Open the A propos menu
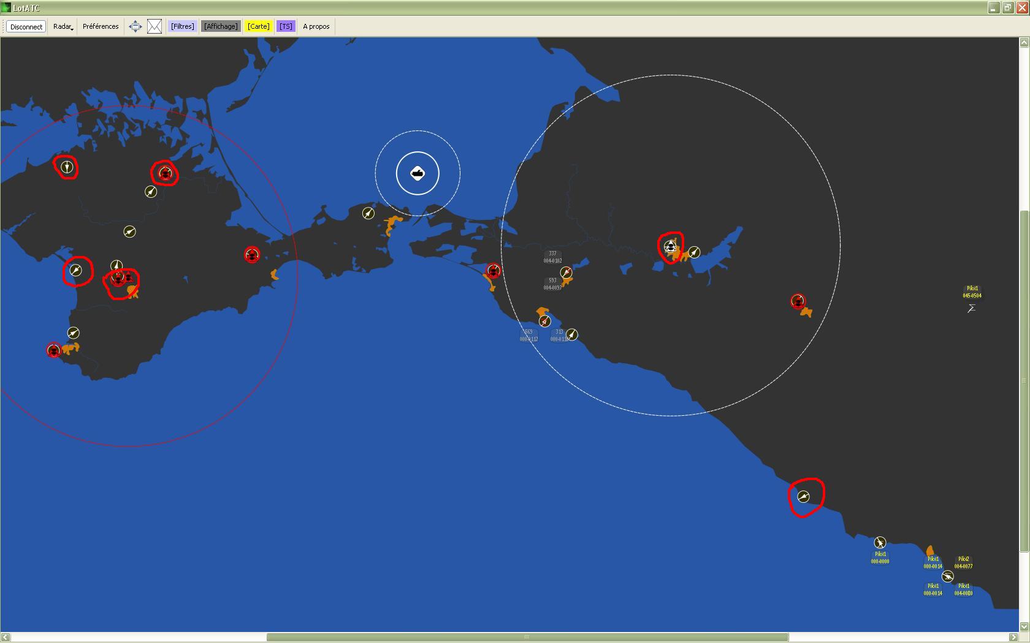Viewport: 1030px width, 643px height. click(316, 26)
